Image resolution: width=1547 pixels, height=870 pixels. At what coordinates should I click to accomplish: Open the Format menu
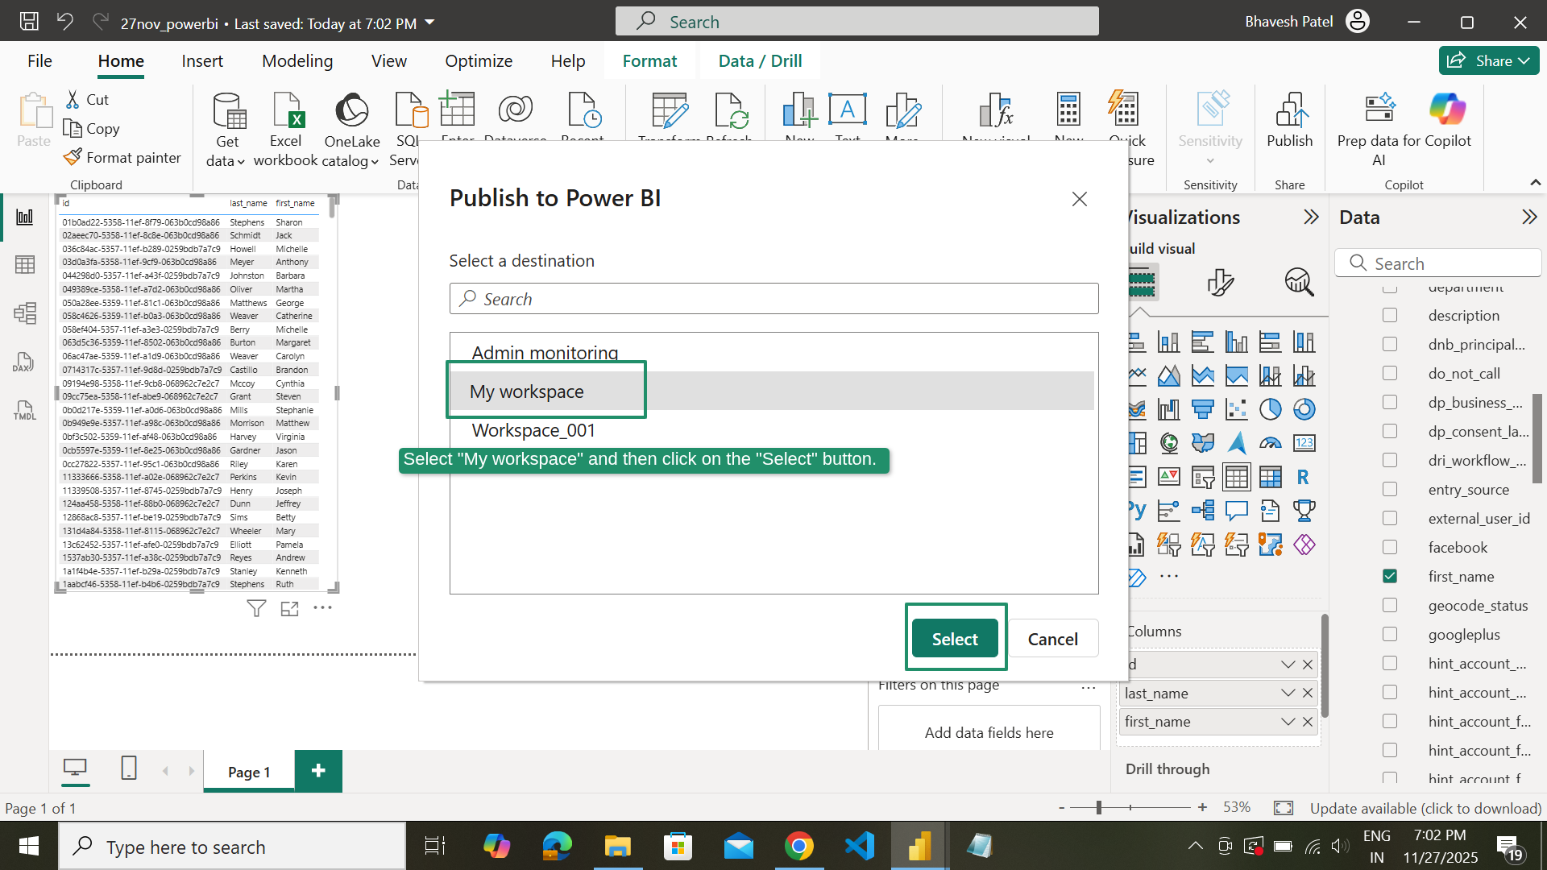pos(649,60)
